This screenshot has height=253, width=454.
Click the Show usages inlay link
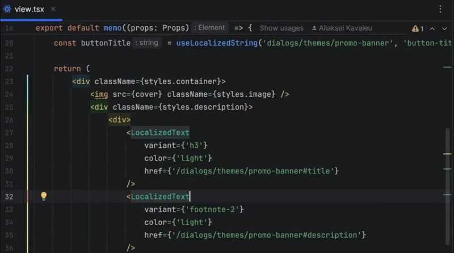click(281, 28)
